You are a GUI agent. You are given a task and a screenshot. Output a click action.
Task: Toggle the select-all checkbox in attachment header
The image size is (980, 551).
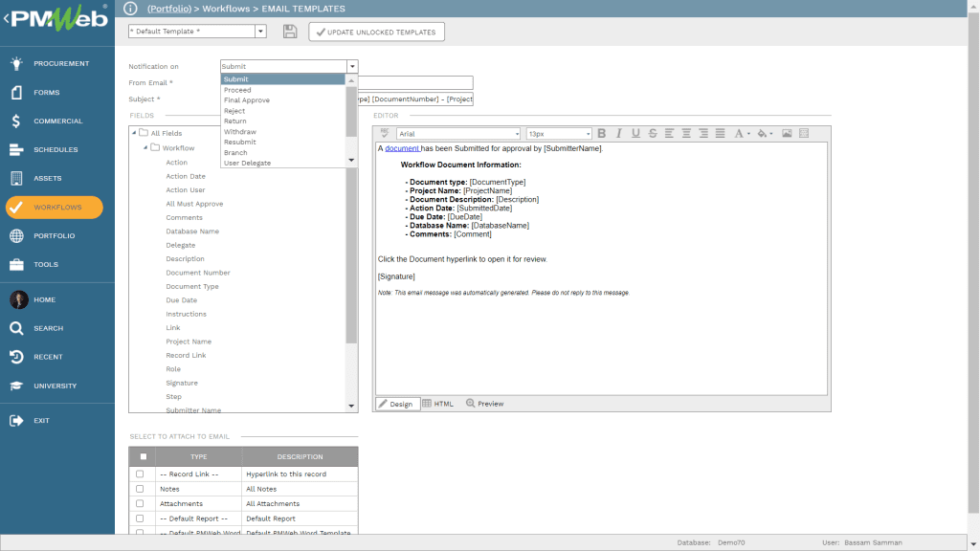pos(144,456)
